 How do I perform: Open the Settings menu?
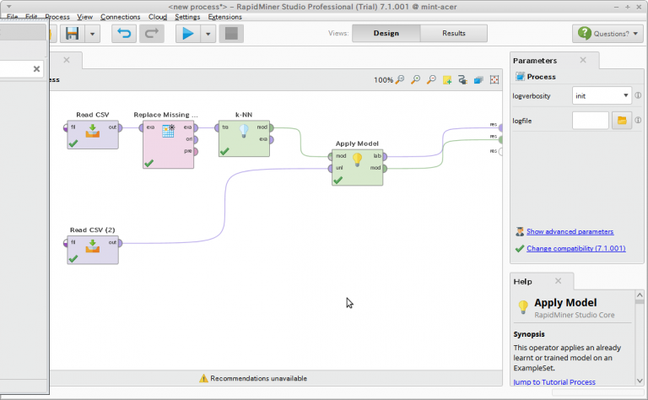tap(187, 17)
